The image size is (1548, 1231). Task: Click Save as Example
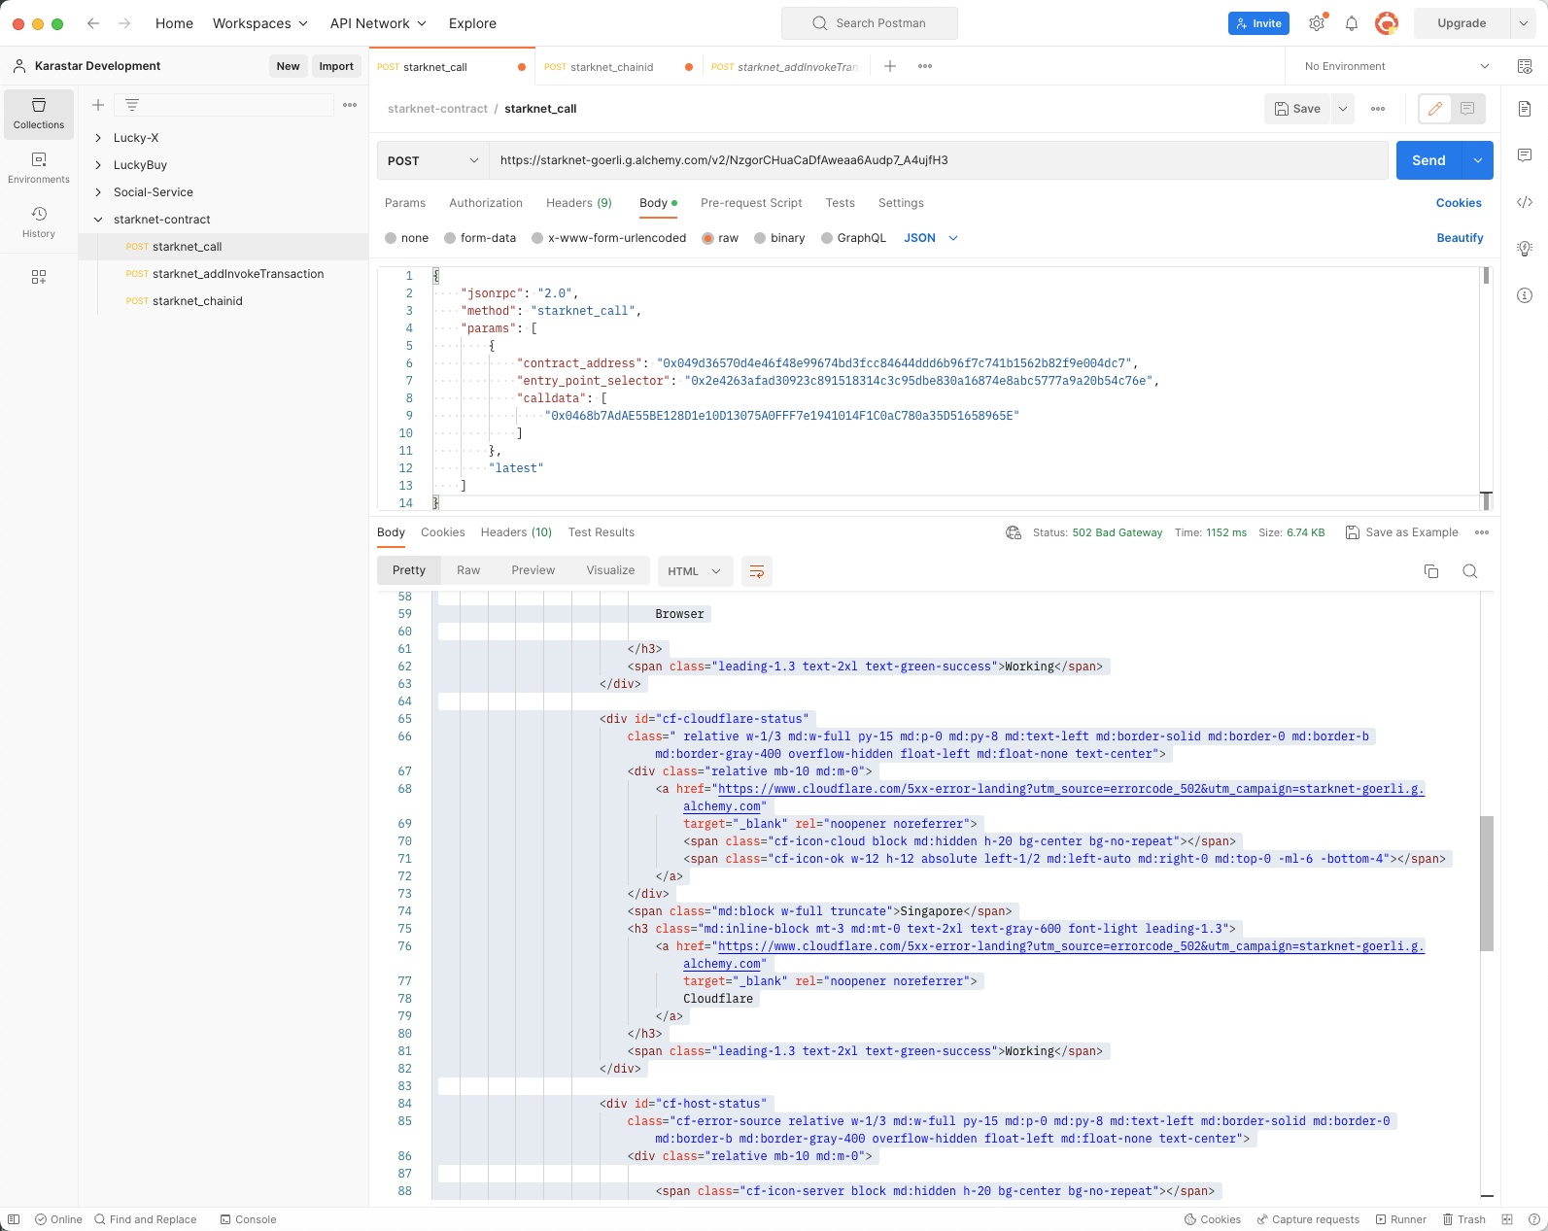[1402, 532]
